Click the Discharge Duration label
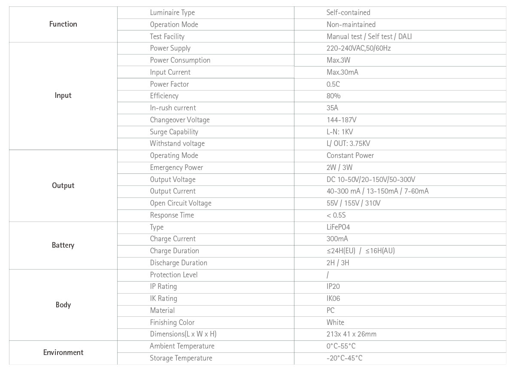The height and width of the screenshot is (367, 515). (x=178, y=263)
